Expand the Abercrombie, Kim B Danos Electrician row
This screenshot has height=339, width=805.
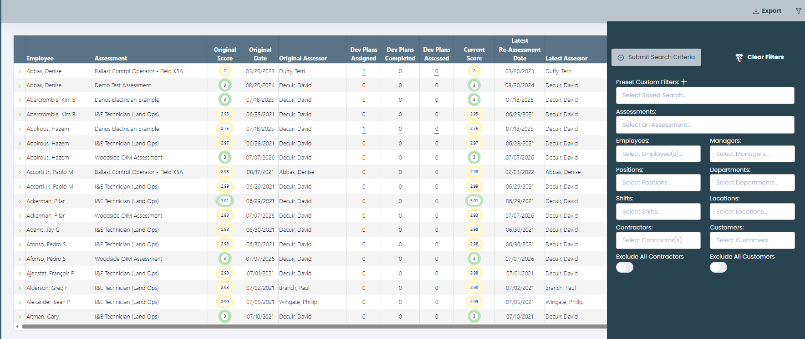(x=20, y=100)
